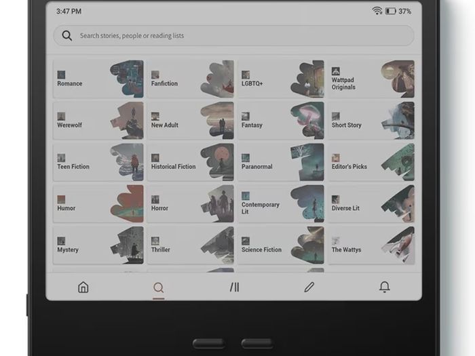Viewport: 475px width, 356px height.
Task: Open the Editor's Picks tile
Action: 371,162
